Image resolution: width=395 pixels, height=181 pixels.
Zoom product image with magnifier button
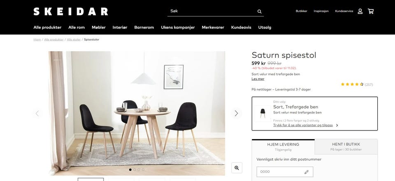pyautogui.click(x=237, y=168)
